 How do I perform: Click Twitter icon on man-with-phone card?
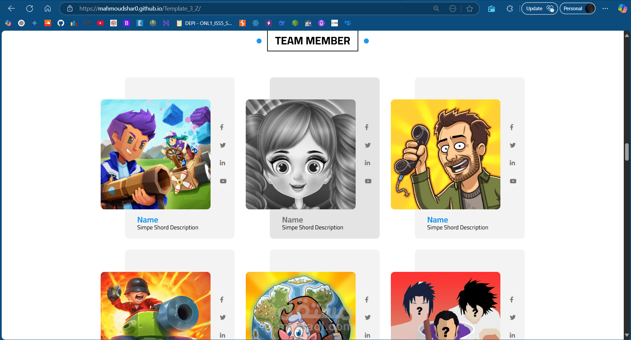tap(513, 145)
